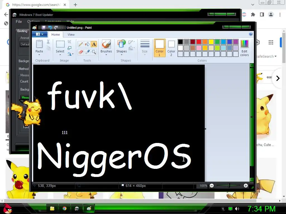Click the Save icon in Paint title bar
The height and width of the screenshot is (214, 286).
tap(44, 28)
